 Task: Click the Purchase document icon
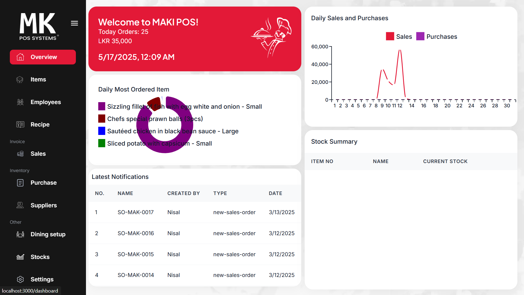click(20, 183)
